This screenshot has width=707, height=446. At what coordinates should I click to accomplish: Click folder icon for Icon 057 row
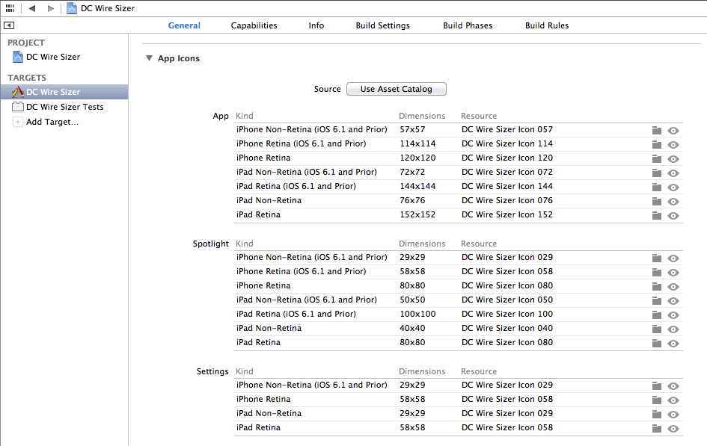coord(657,130)
